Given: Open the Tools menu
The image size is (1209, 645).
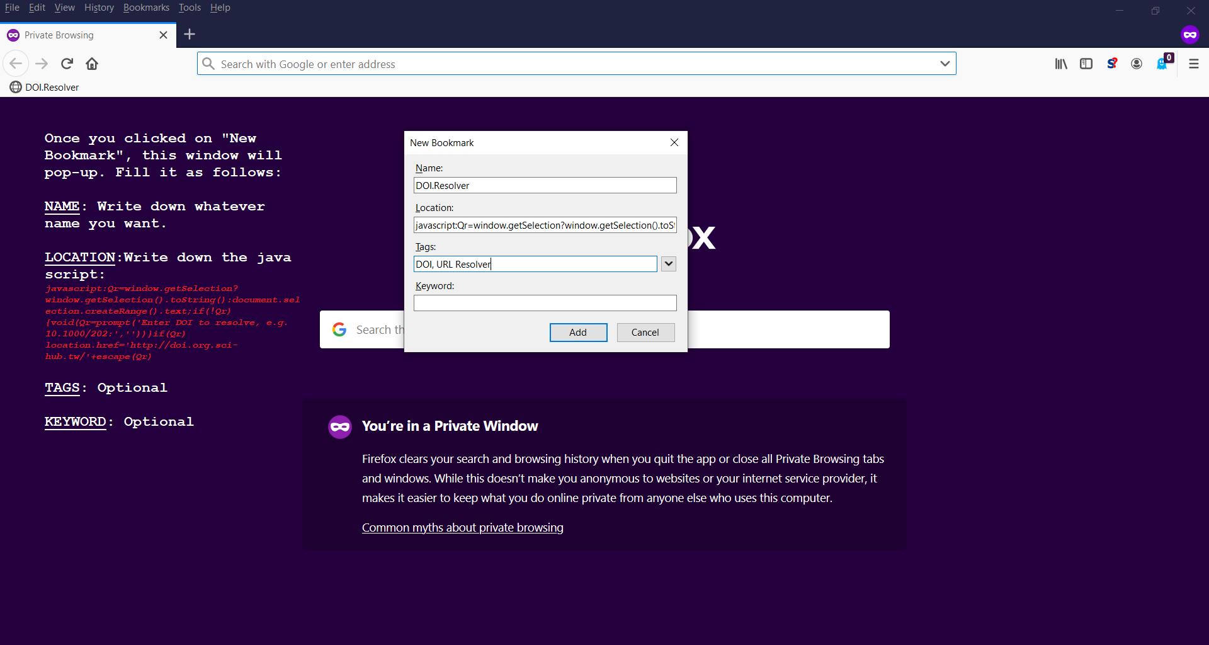Looking at the screenshot, I should point(190,8).
